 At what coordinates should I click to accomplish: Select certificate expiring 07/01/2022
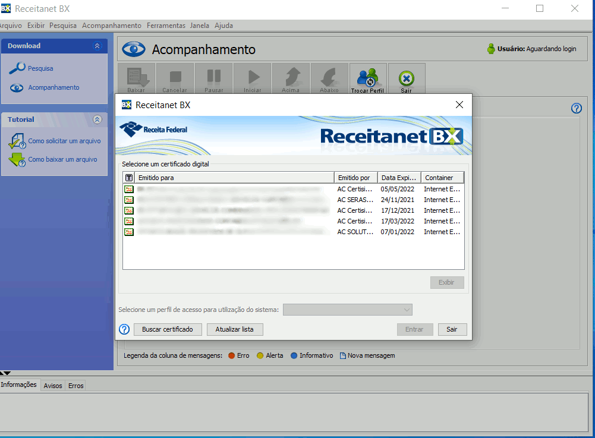click(293, 232)
